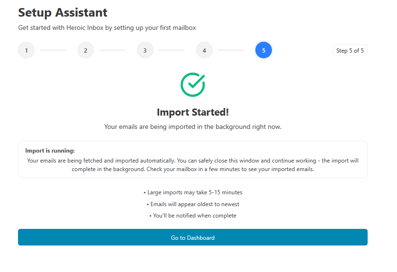Click the active blue step 5 circle
The height and width of the screenshot is (272, 397).
click(263, 50)
